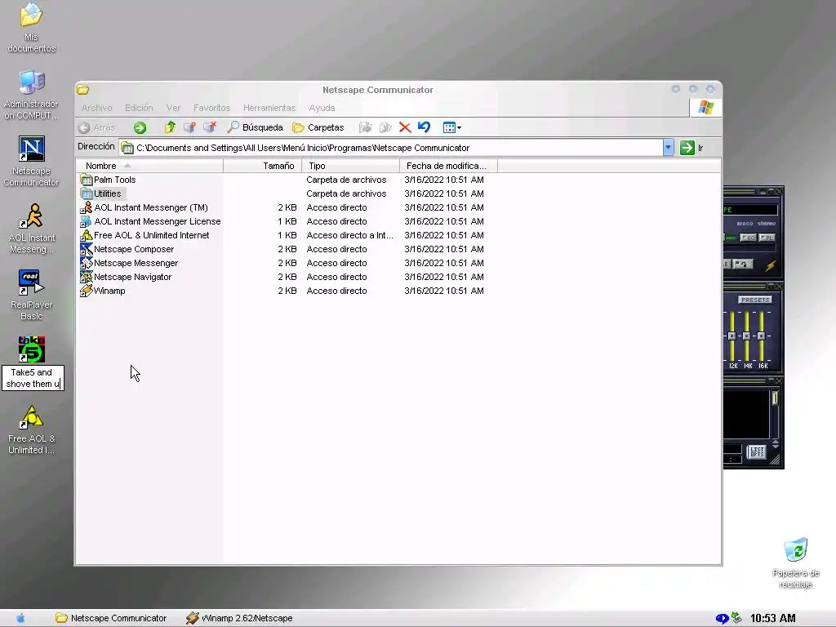The image size is (836, 627).
Task: Click the blue system tray icon
Action: [x=722, y=618]
